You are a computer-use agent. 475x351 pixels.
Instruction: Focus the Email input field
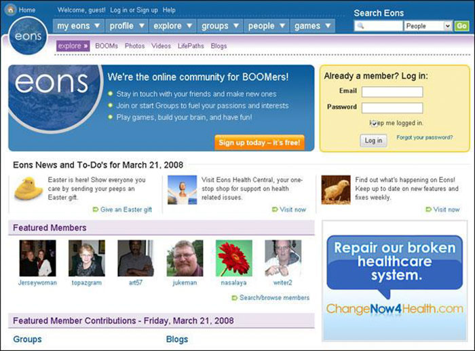click(x=392, y=92)
